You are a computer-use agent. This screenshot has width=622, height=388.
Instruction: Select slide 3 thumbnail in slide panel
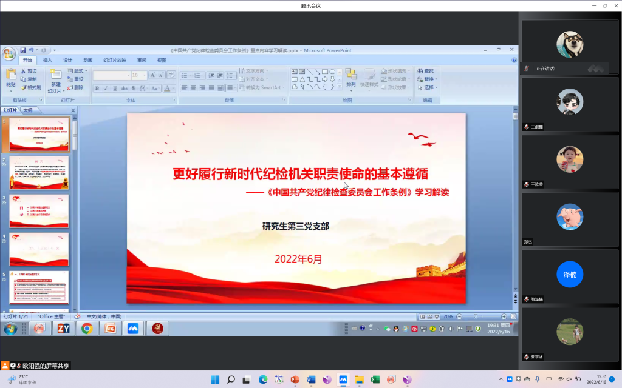tap(39, 210)
